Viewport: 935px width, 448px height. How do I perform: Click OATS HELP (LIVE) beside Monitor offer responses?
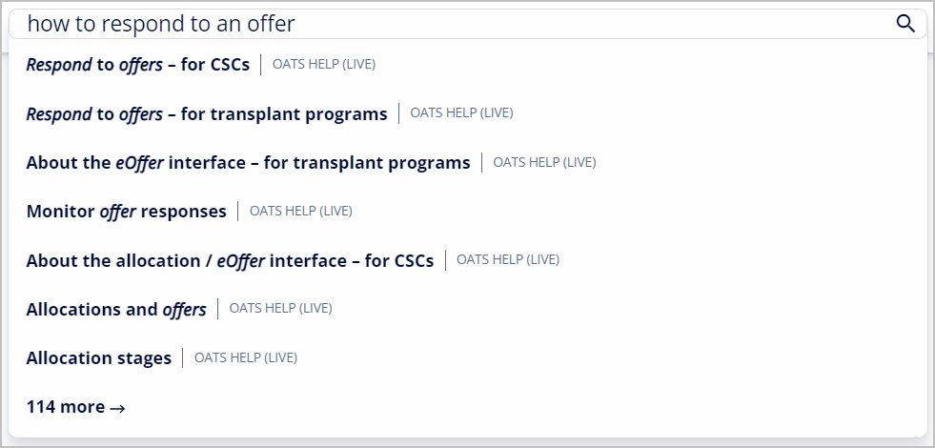tap(300, 211)
